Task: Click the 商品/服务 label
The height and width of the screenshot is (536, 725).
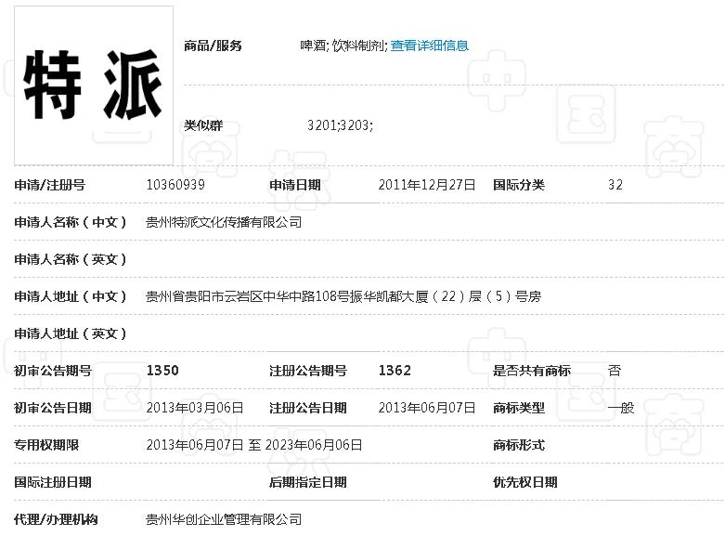Action: pyautogui.click(x=213, y=46)
